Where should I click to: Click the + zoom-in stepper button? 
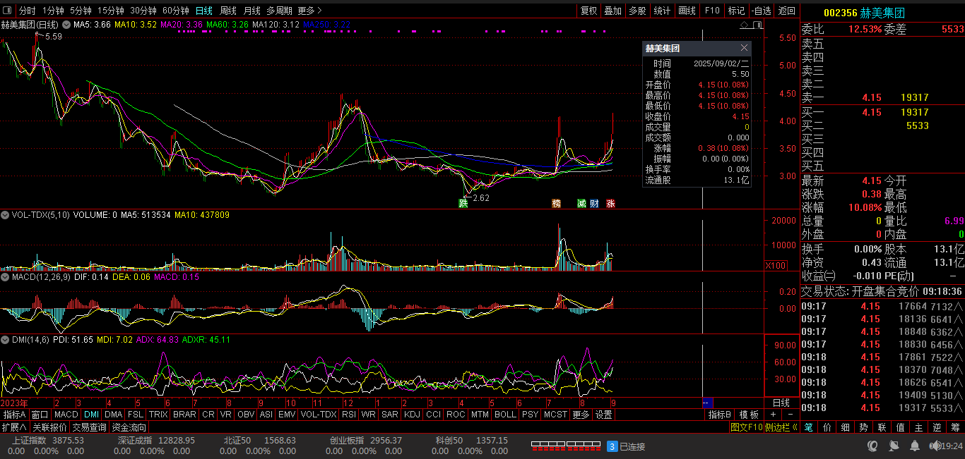coord(773,415)
